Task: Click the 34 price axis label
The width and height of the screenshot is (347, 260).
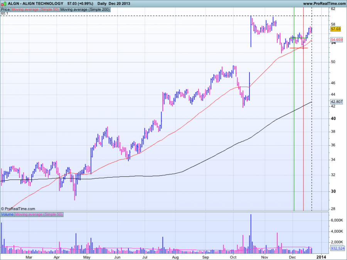Action: click(x=333, y=159)
